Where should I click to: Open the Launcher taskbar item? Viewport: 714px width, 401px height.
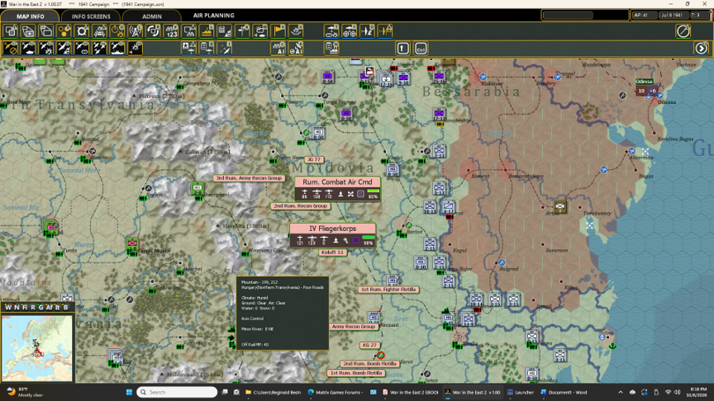[520, 392]
